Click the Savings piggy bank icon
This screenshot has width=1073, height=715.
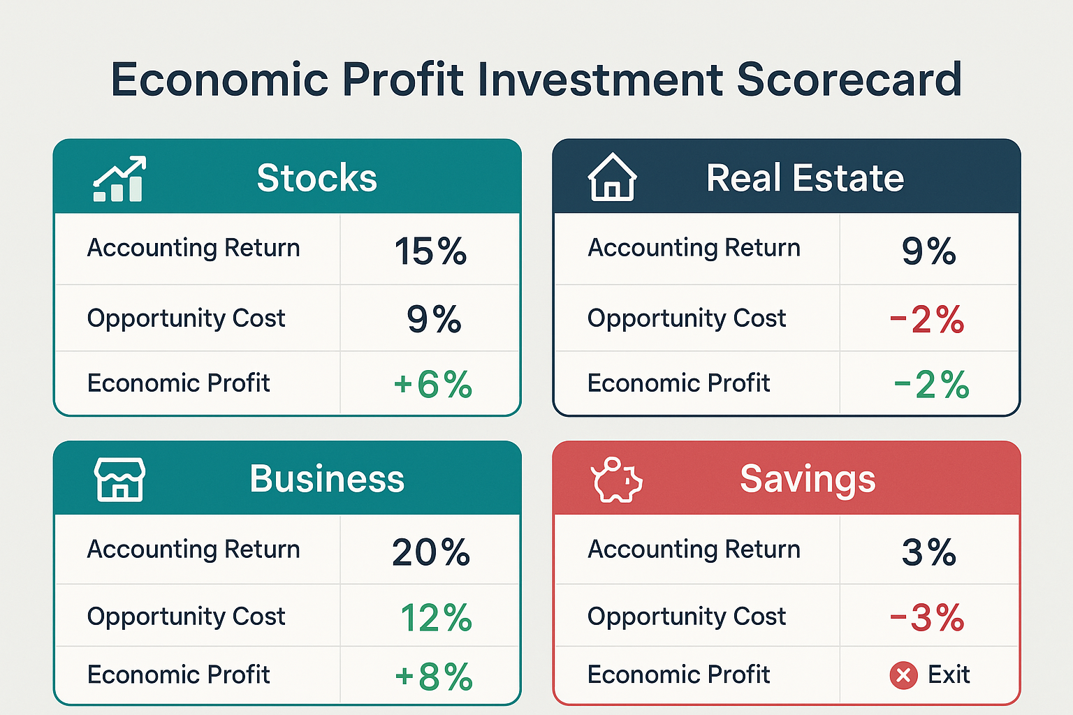point(616,480)
